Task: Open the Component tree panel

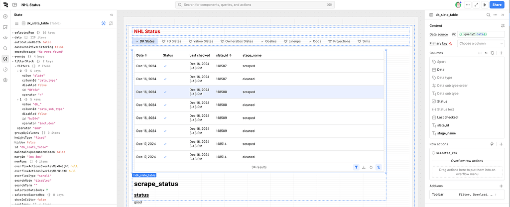Action: point(5,27)
